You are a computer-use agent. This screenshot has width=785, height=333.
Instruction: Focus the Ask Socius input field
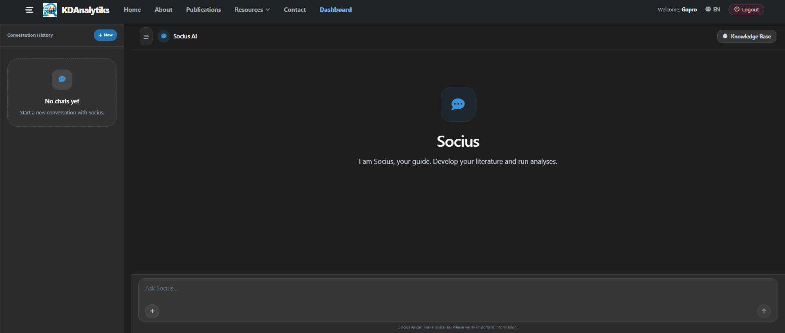[458, 288]
